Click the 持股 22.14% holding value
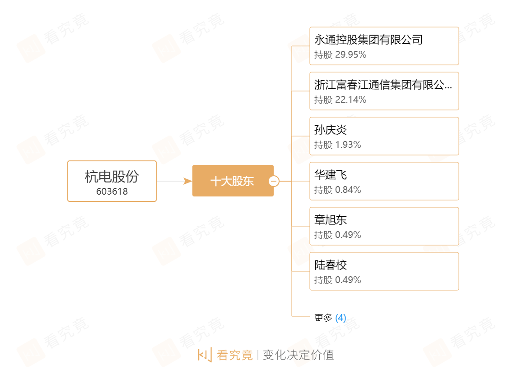 [341, 100]
